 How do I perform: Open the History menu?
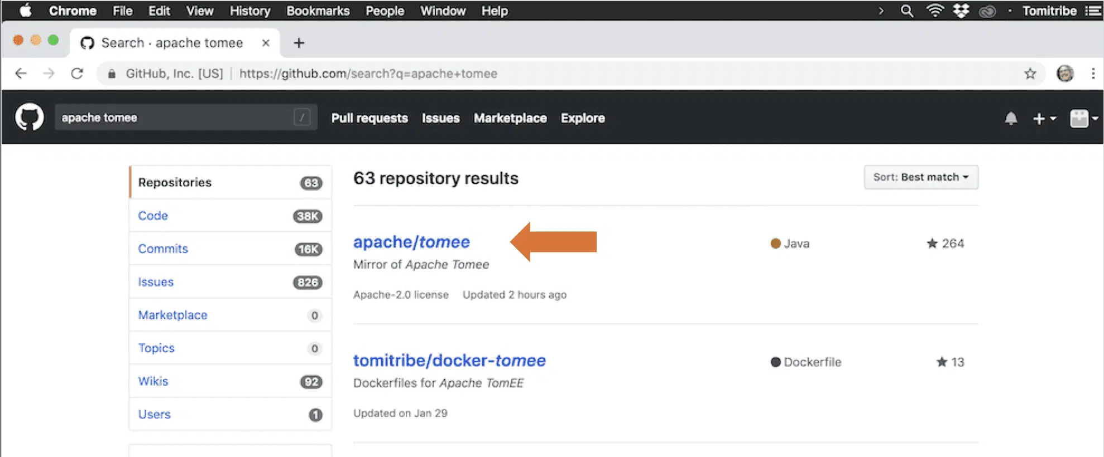[249, 11]
